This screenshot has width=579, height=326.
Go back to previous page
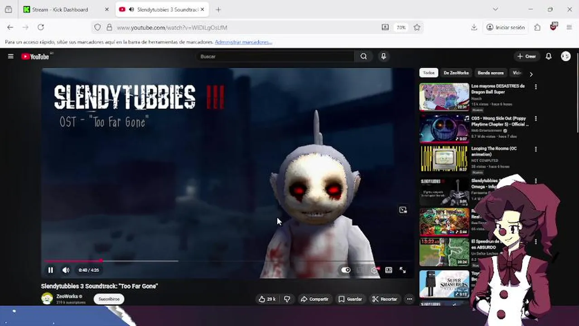tap(10, 28)
